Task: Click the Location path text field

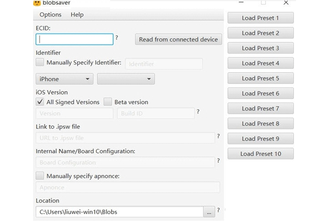Action: 119,212
